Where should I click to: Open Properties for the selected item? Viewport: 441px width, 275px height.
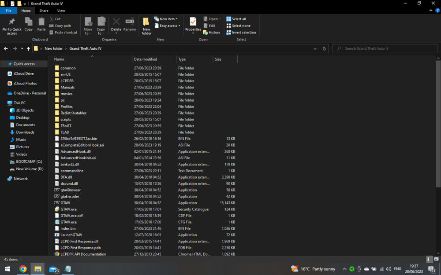coord(193,25)
